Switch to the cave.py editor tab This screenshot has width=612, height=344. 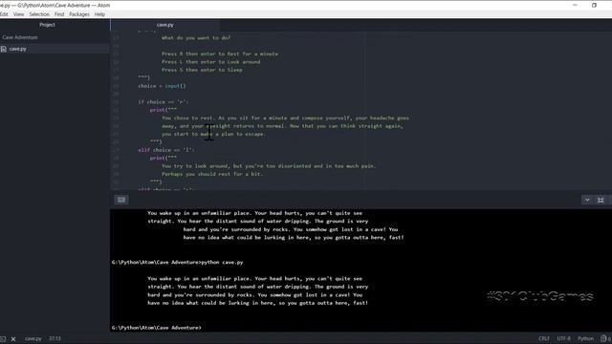(165, 25)
